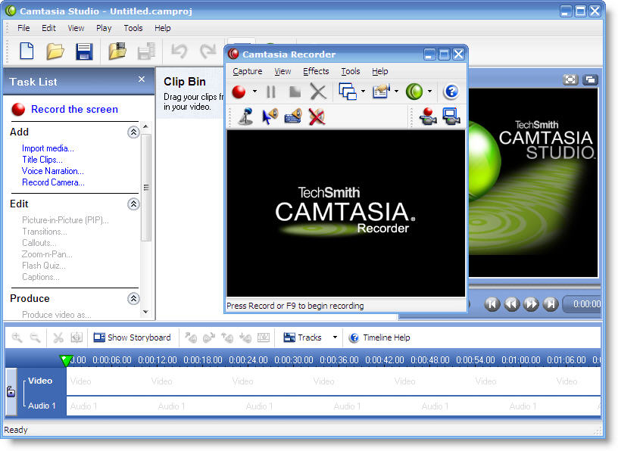This screenshot has width=618, height=451.
Task: Click the fast forward playback button
Action: 531,304
